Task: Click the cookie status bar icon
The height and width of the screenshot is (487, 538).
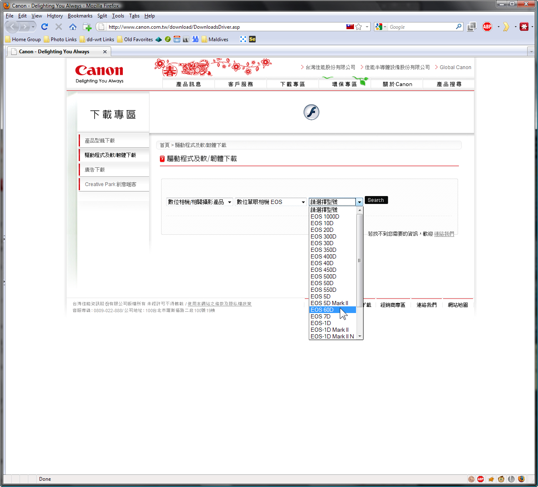Action: (x=471, y=479)
